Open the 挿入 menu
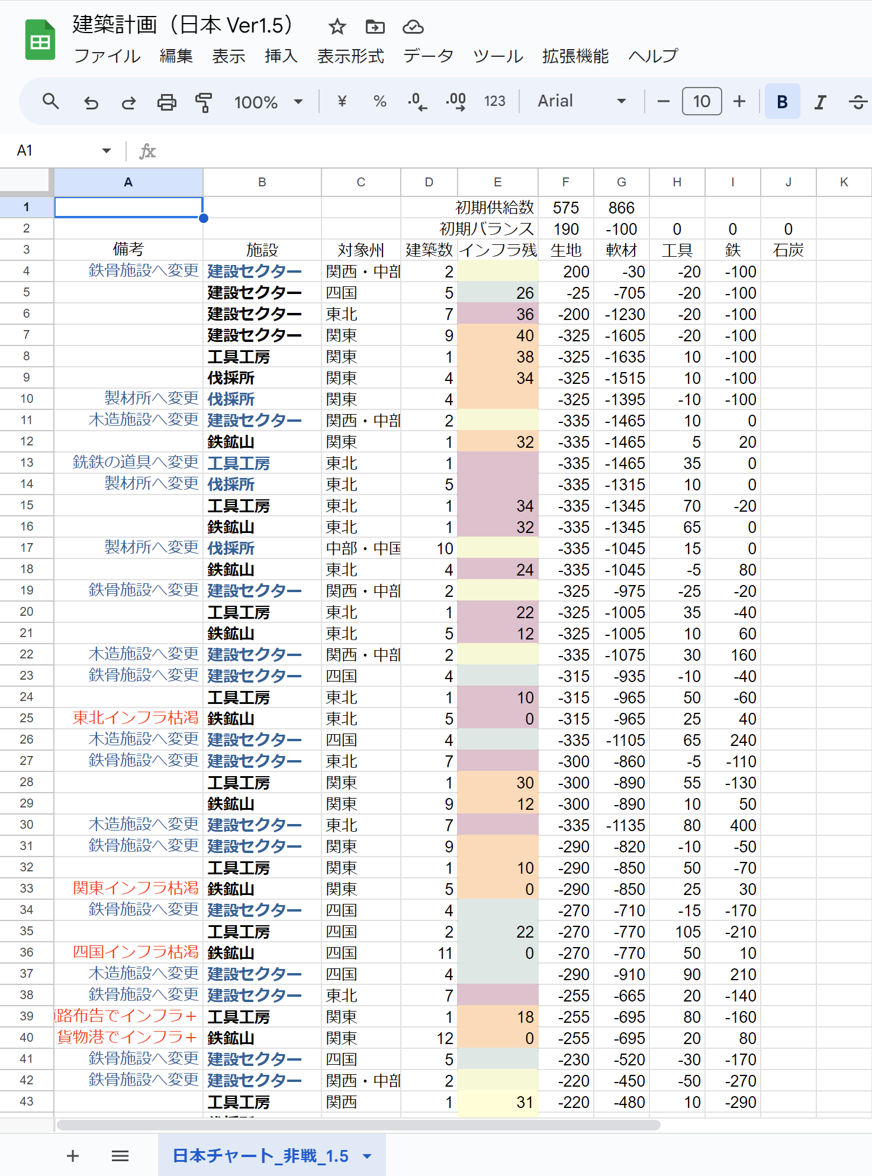 281,56
